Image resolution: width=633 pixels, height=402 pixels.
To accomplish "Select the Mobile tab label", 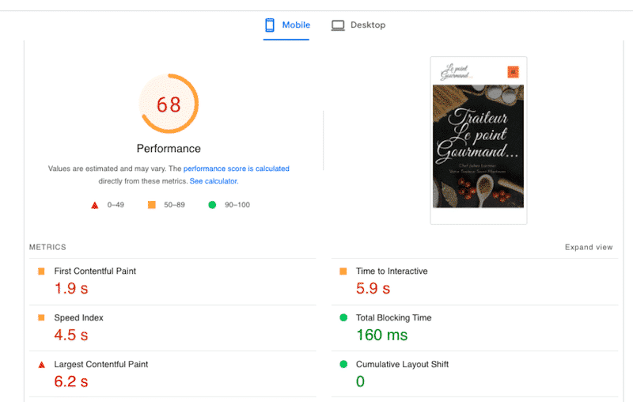I will (297, 25).
